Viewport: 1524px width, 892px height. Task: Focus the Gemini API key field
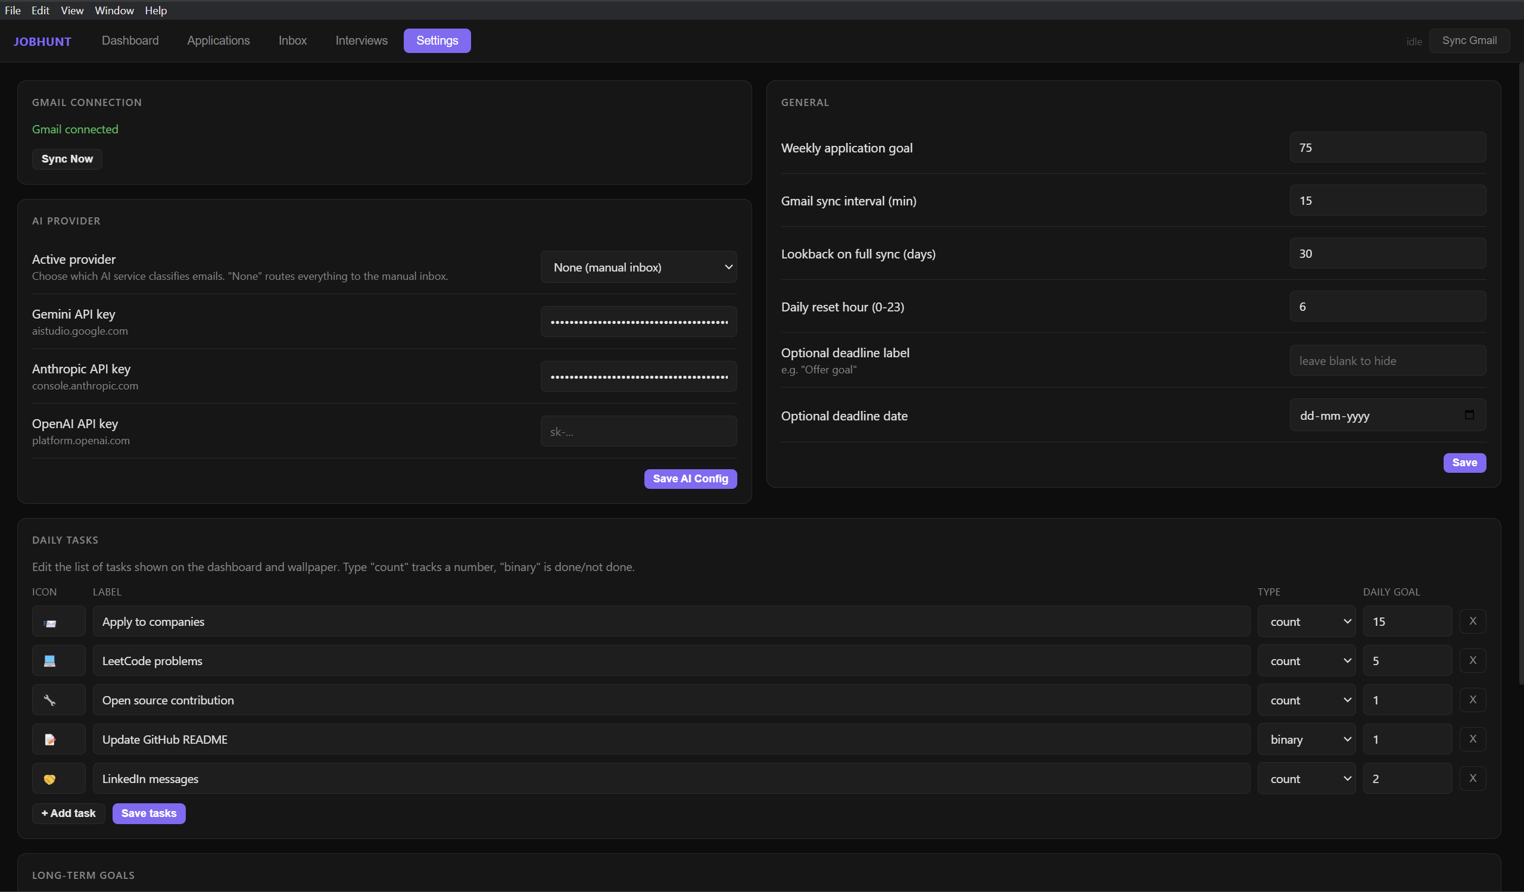[x=638, y=322]
